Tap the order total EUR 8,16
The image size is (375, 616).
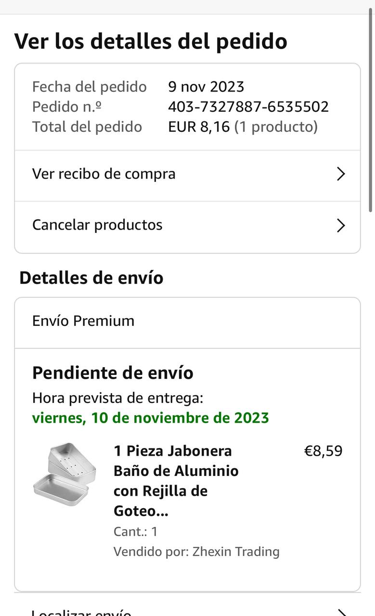click(x=199, y=127)
